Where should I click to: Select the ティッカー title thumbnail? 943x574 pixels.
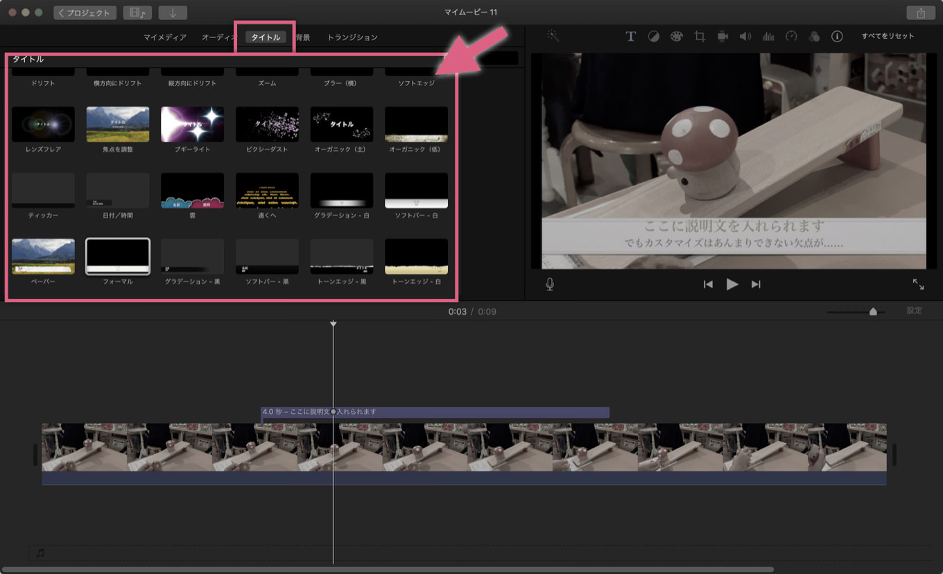(x=43, y=191)
